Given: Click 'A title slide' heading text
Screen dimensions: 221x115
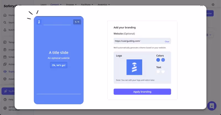Looking at the screenshot, I should click(x=59, y=53).
